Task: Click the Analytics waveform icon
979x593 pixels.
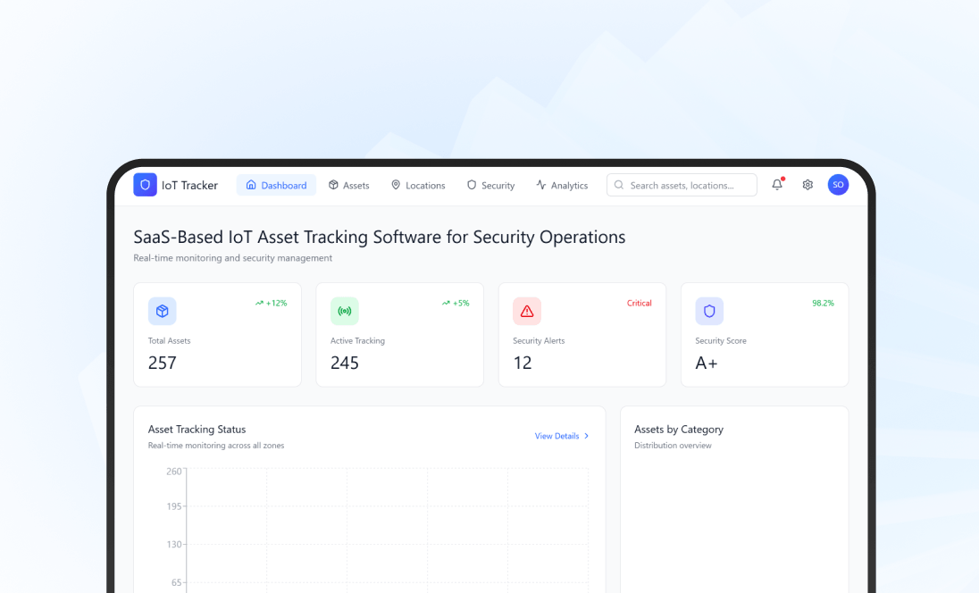Action: 540,185
